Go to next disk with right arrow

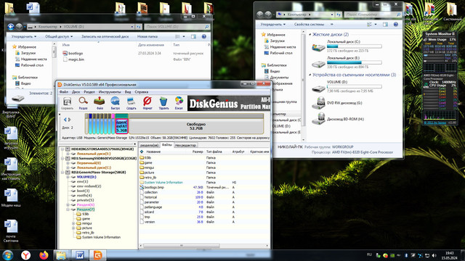(70, 120)
